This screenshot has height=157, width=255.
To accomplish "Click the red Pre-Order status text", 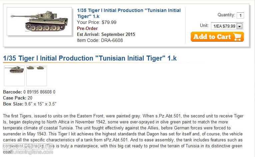I will [x=87, y=28].
